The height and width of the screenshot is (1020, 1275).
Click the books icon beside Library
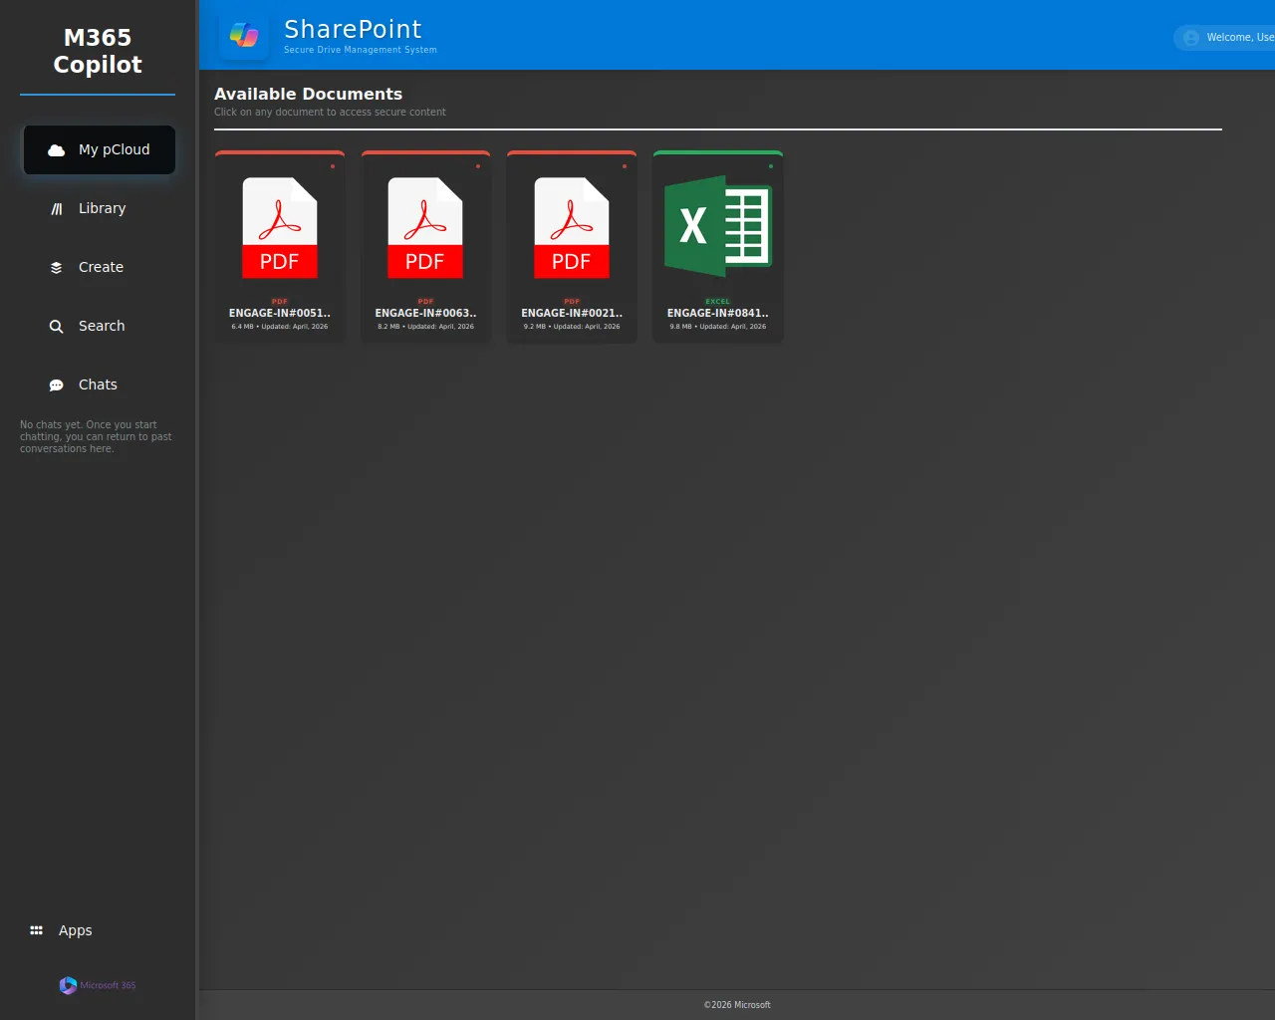[57, 209]
